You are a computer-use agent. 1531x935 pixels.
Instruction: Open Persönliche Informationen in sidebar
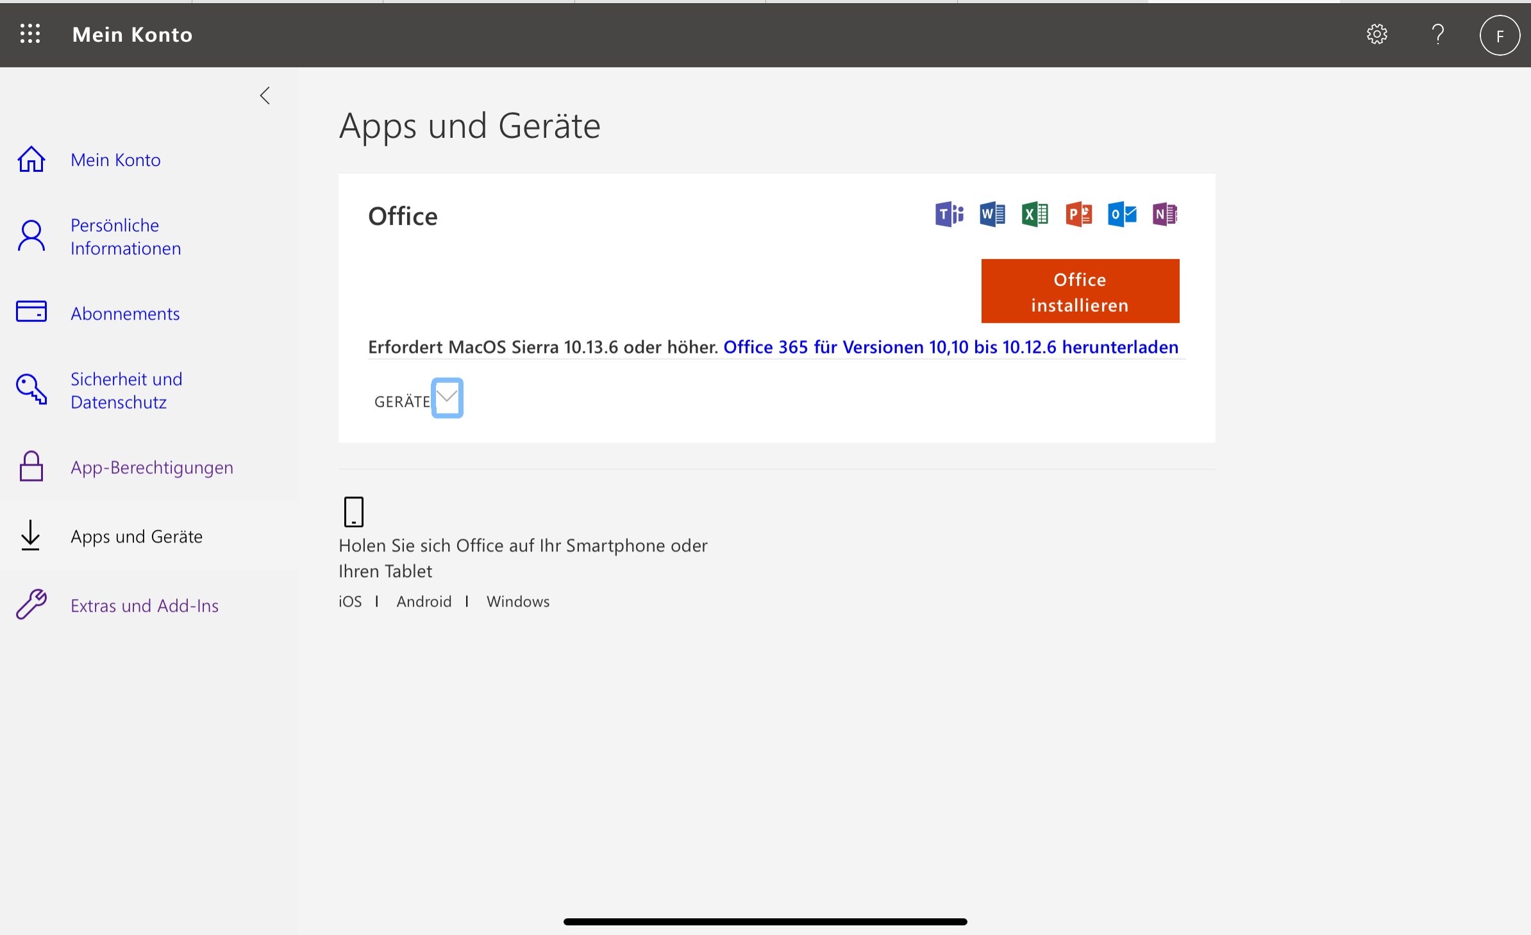[x=126, y=237]
